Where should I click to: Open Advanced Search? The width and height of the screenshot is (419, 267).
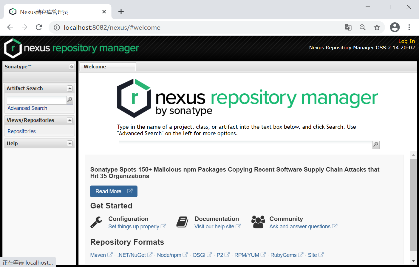(27, 108)
